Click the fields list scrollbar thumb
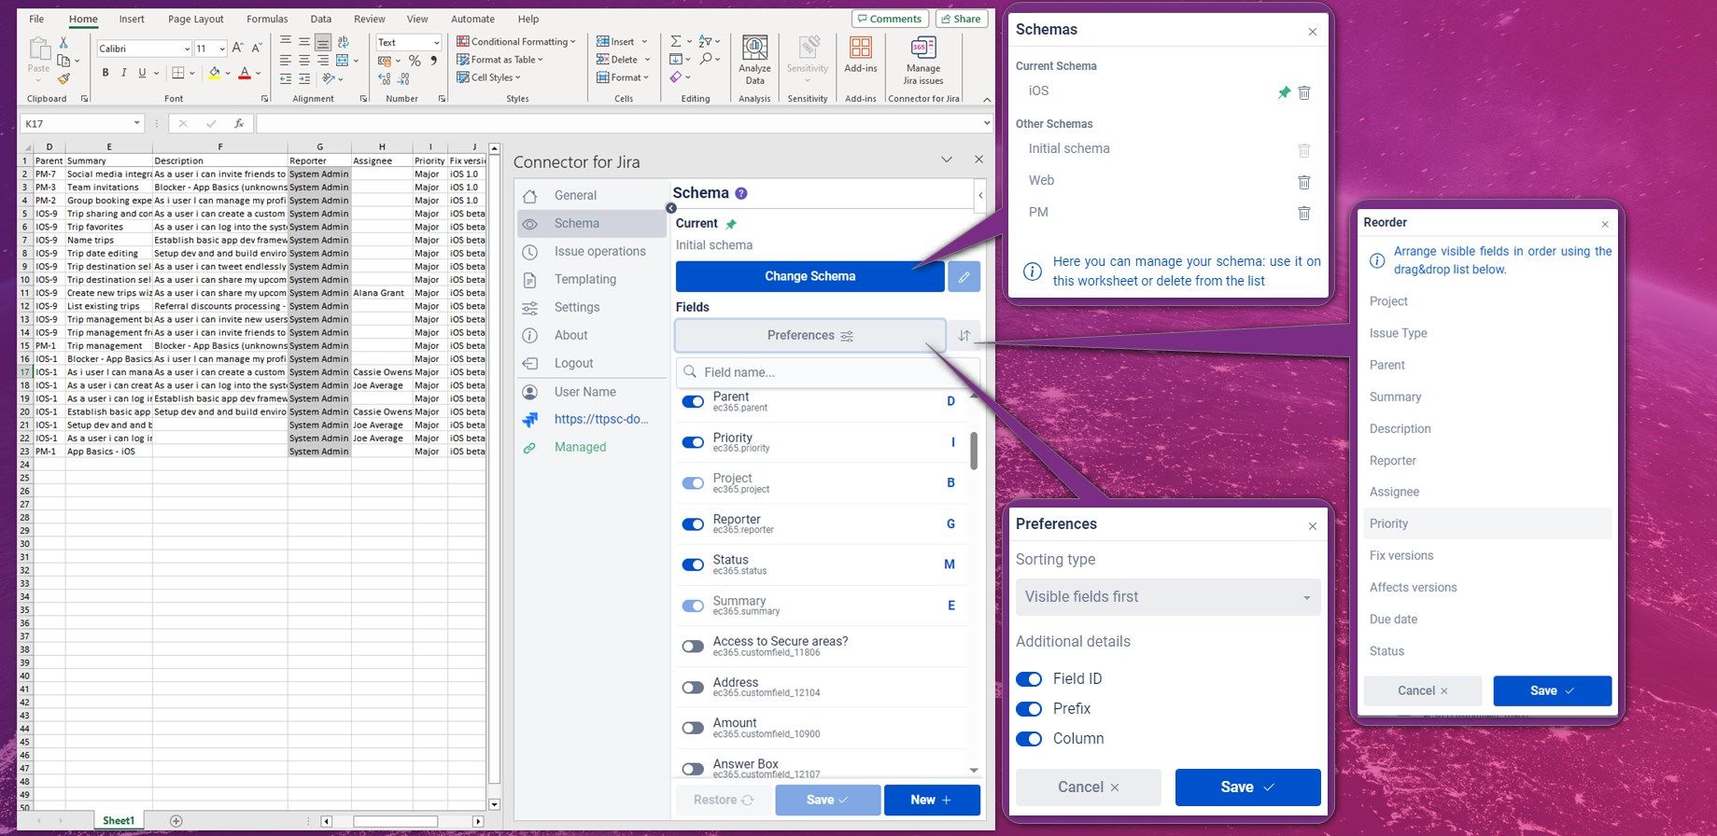 point(975,451)
